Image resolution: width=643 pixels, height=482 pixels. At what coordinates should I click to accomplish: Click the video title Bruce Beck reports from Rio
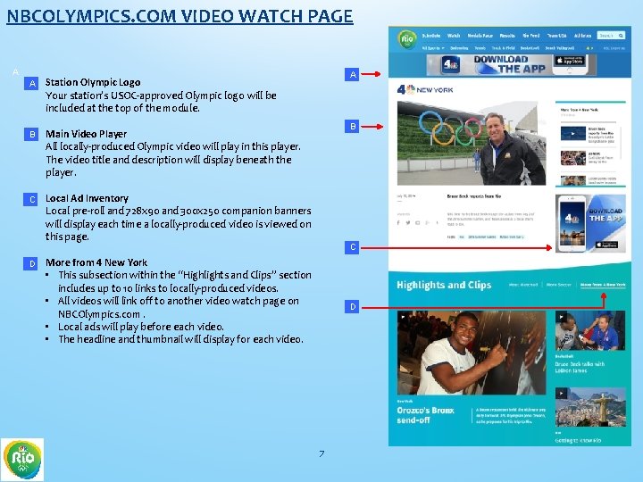473,196
